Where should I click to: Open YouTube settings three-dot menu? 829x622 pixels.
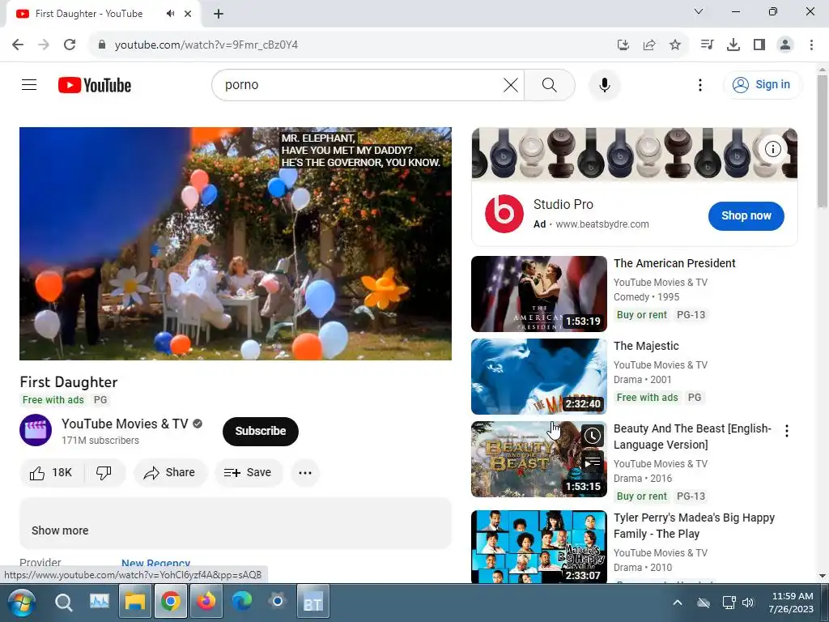[x=700, y=84]
